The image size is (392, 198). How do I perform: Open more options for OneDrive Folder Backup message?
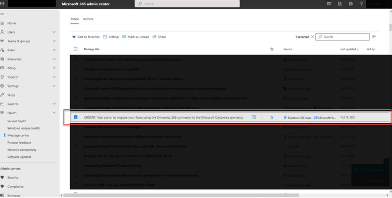click(262, 69)
